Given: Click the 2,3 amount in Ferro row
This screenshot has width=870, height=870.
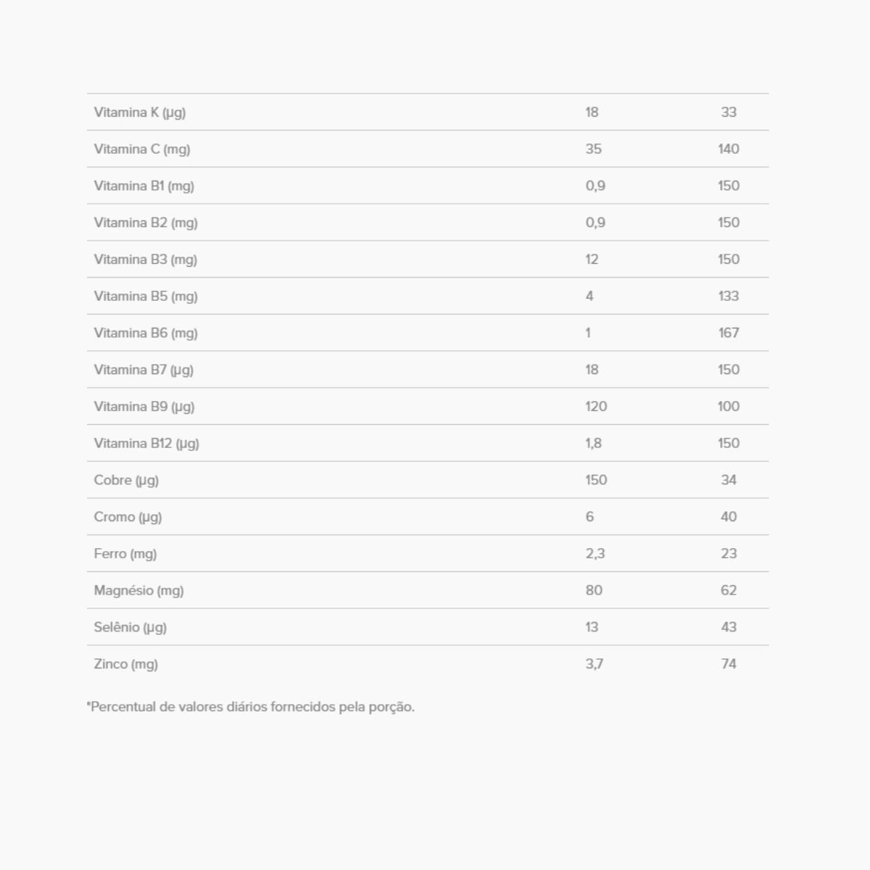Looking at the screenshot, I should click(595, 554).
